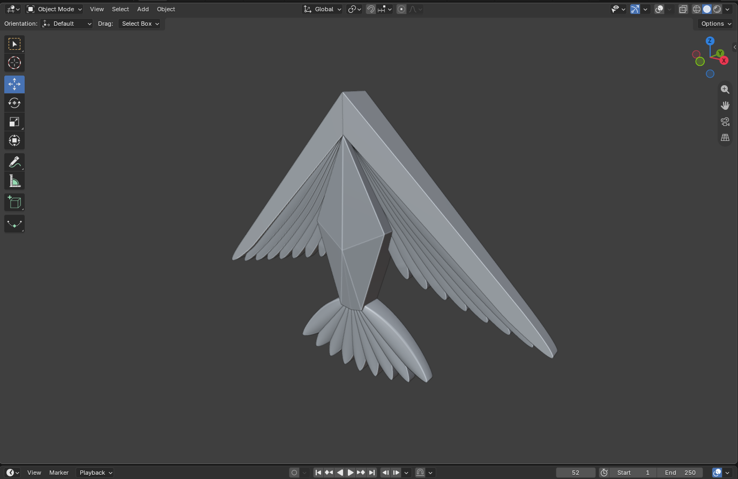
Task: Select the Add Cube tool
Action: tap(14, 203)
